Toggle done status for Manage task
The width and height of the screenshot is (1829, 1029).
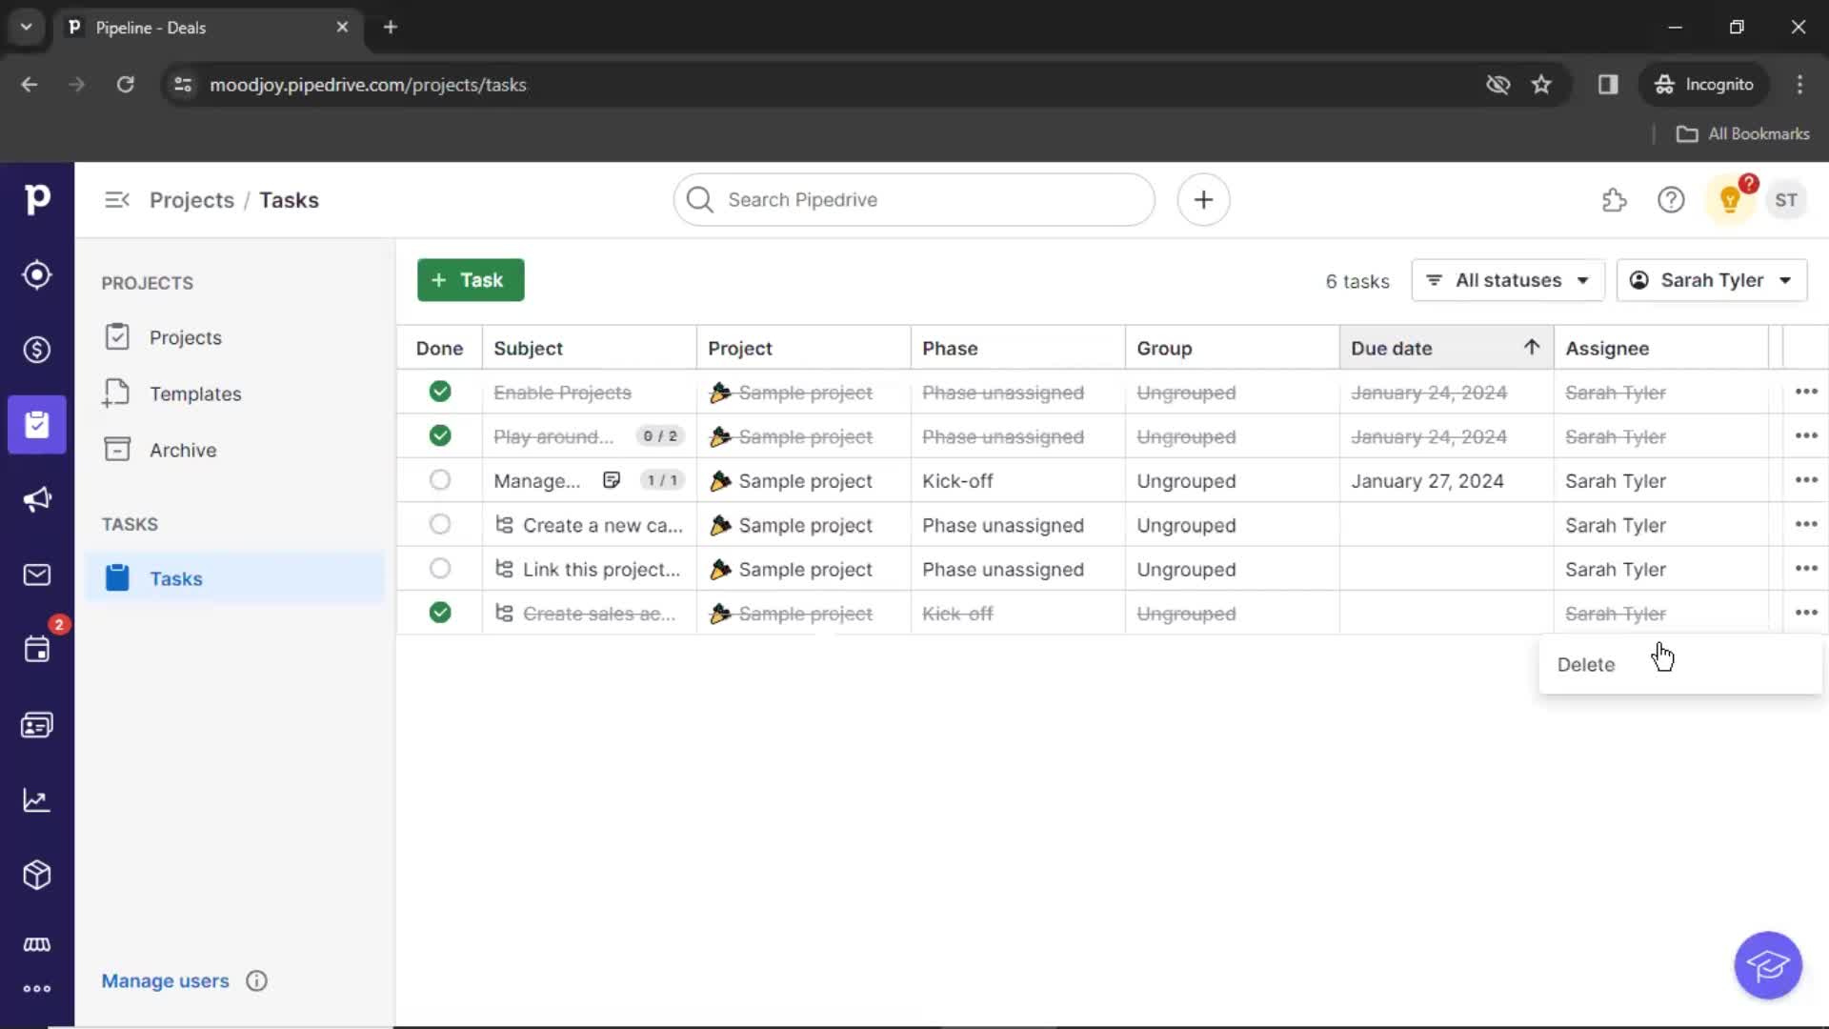(440, 480)
